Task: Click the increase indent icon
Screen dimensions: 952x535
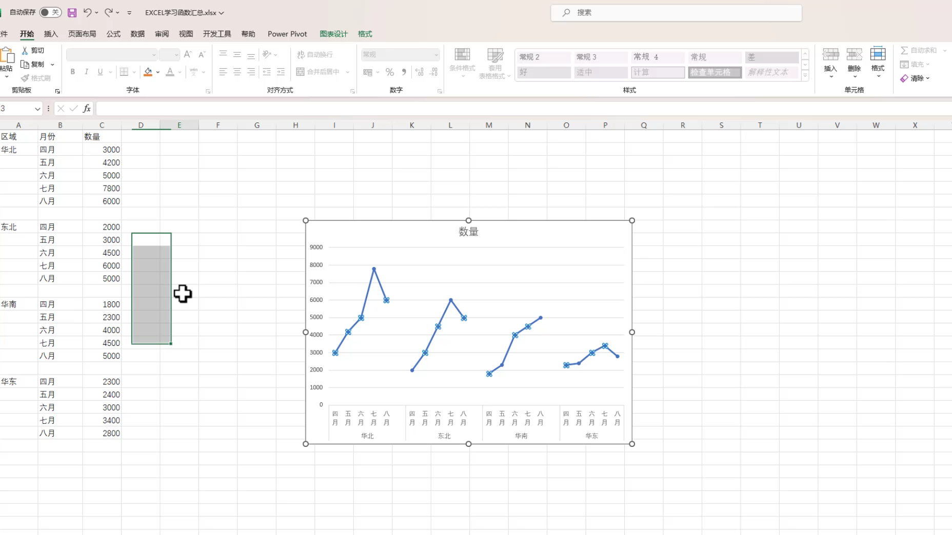Action: click(x=281, y=72)
